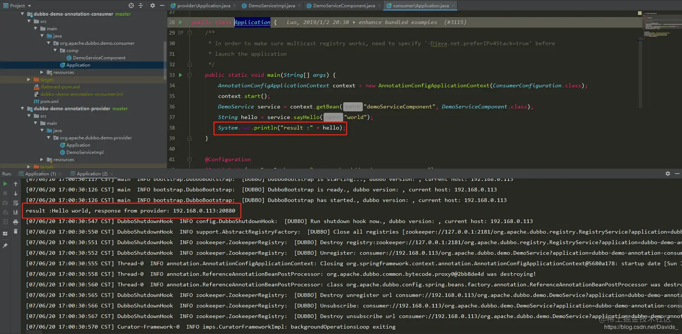Click the 'DubboBootstrap has started.' log line
Viewport: 682px width, 334px height.
pos(266,200)
